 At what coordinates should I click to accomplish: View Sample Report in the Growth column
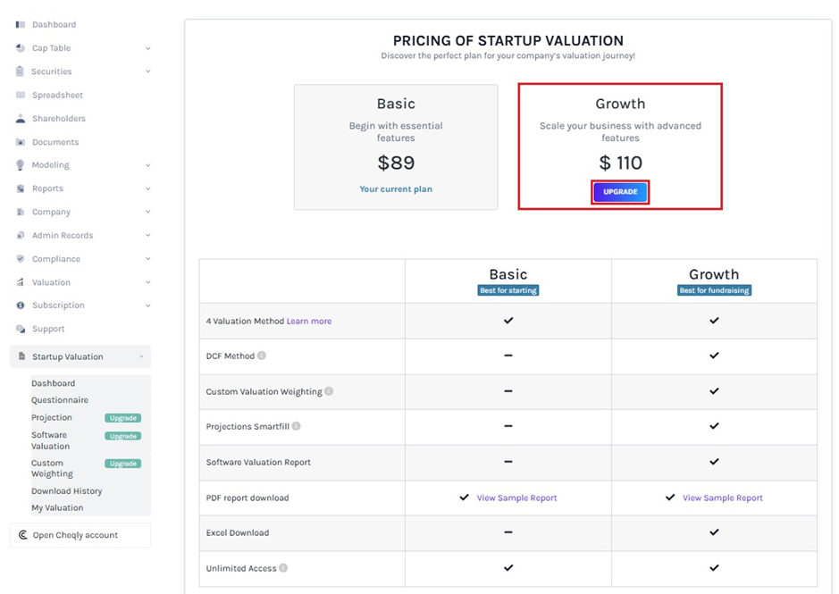click(722, 498)
